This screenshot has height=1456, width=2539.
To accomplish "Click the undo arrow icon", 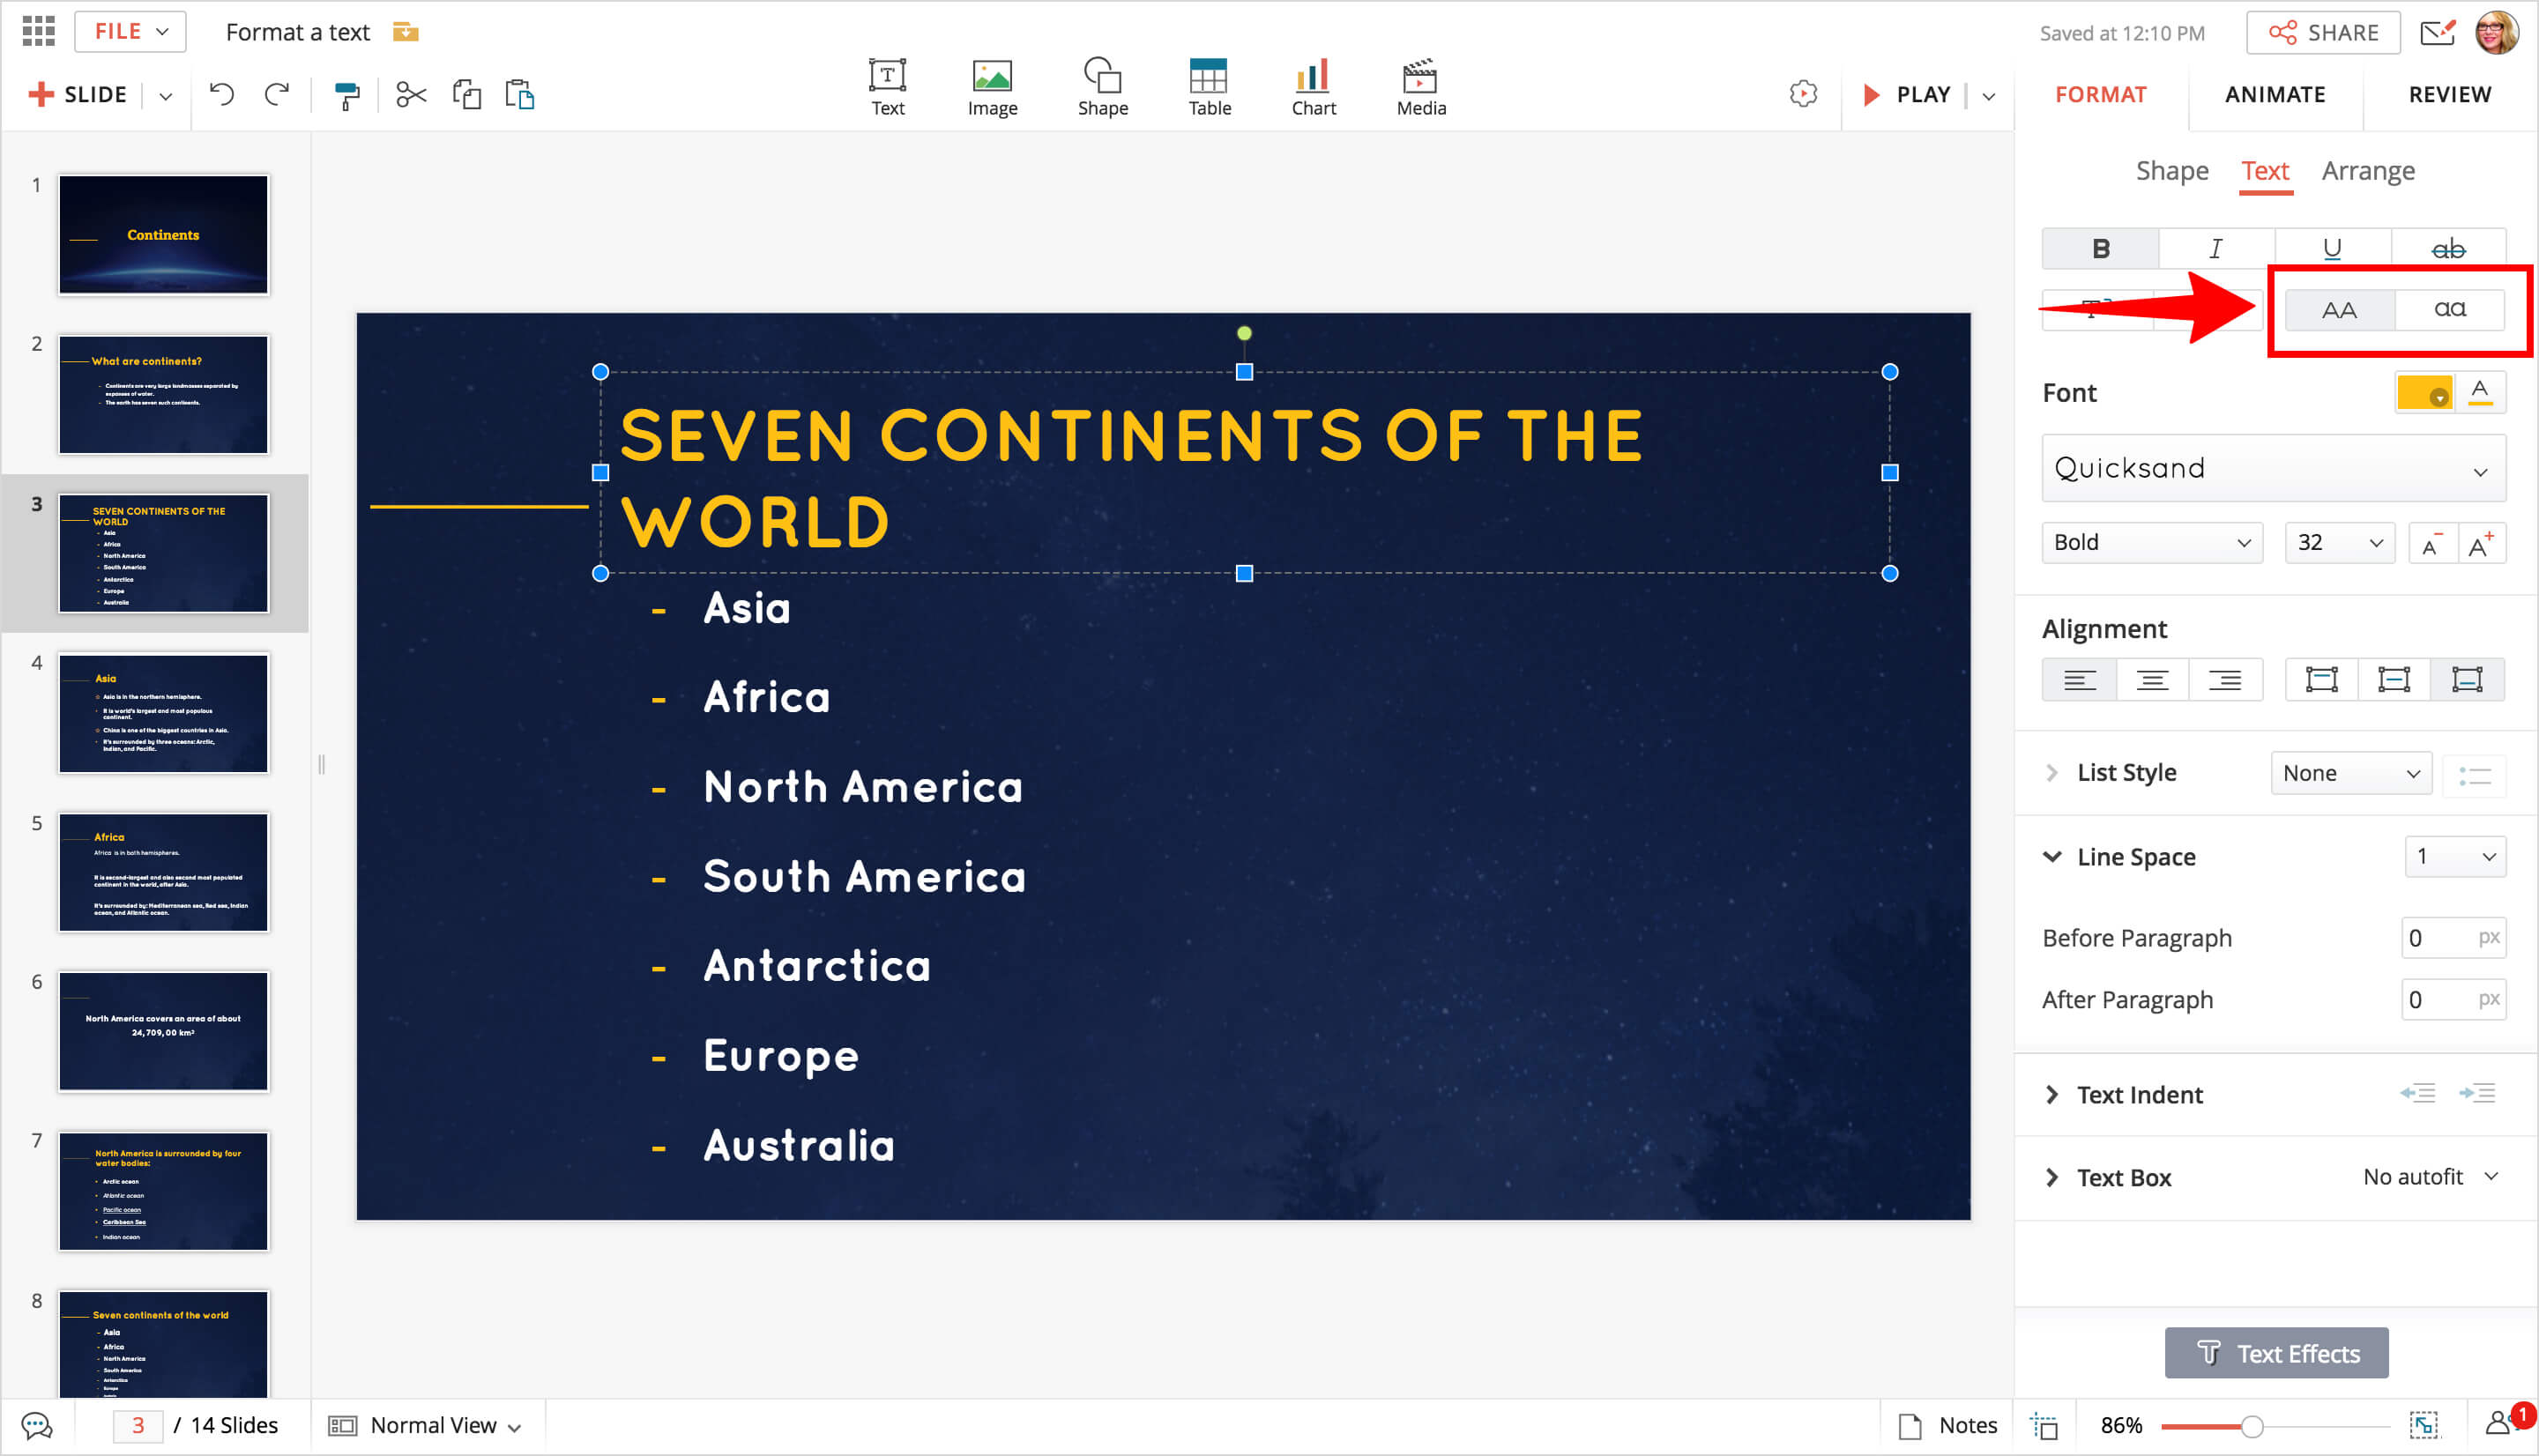I will [221, 95].
